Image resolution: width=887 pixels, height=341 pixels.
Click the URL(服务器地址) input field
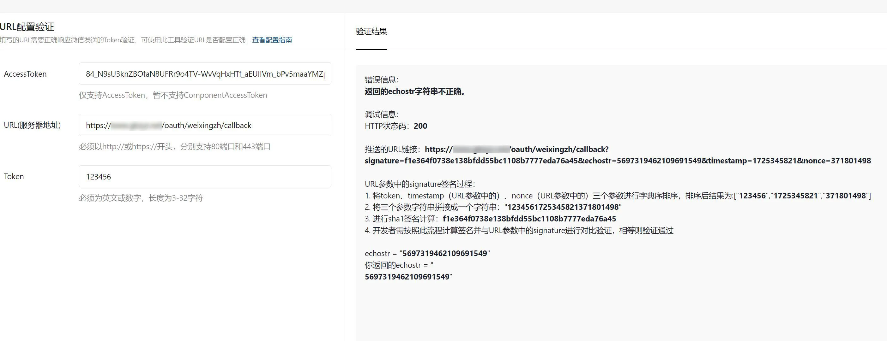(205, 125)
